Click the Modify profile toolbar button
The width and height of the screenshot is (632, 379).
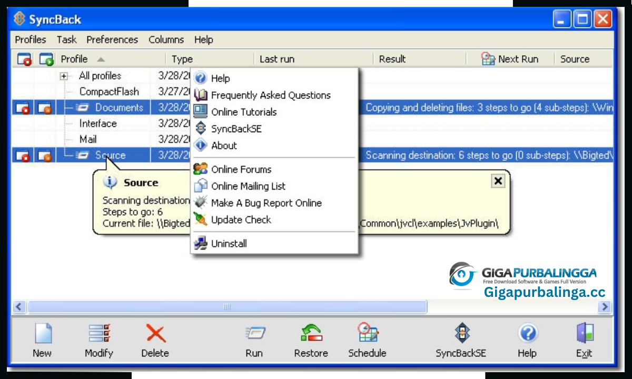(x=99, y=341)
